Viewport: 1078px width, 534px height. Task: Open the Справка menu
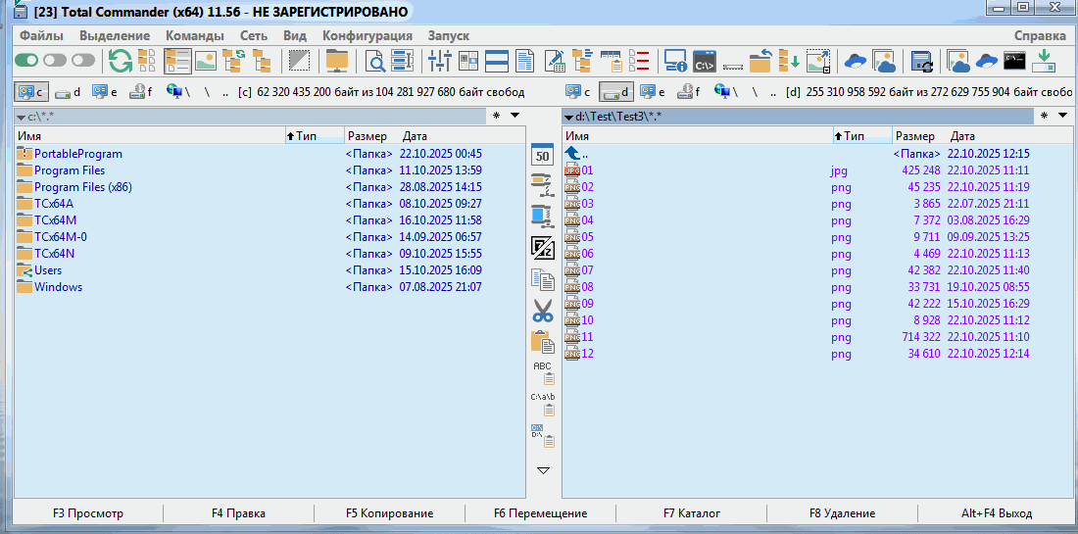(x=1040, y=35)
